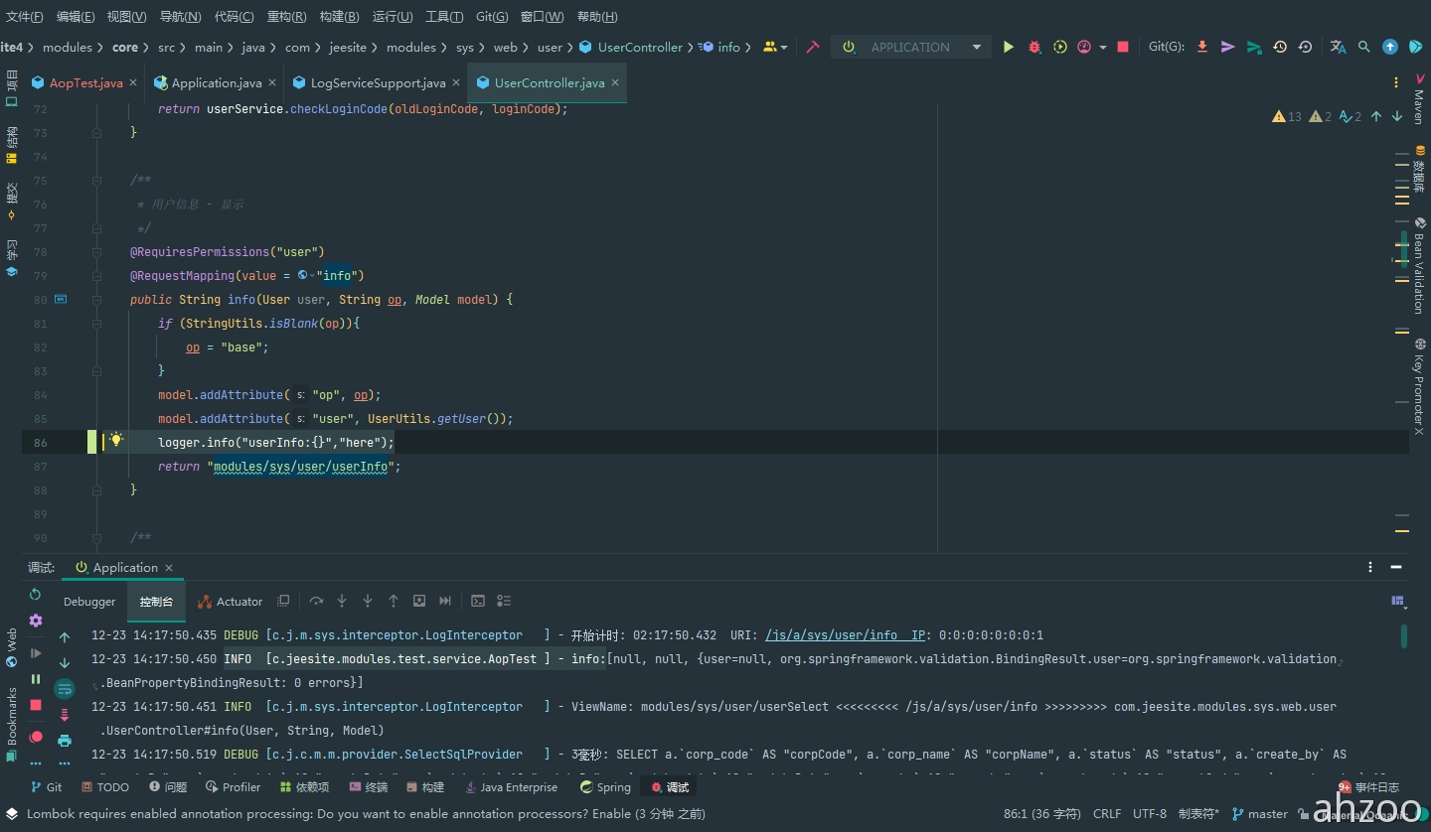Image resolution: width=1431 pixels, height=832 pixels.
Task: Click the Git update project arrow icon
Action: coord(1202,47)
